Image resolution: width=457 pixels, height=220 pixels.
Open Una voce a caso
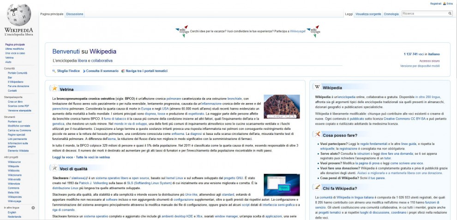tap(15, 53)
